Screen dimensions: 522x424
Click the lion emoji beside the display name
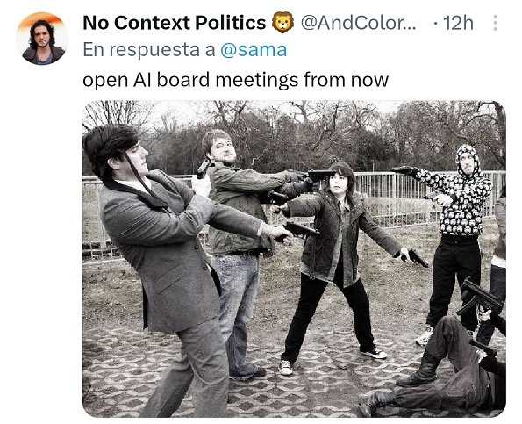click(x=282, y=23)
